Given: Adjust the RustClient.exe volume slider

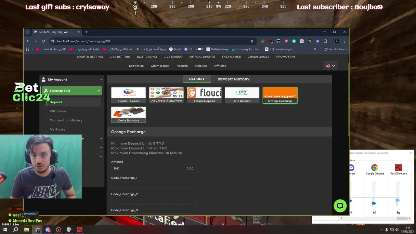Looking at the screenshot, I should 397,201.
